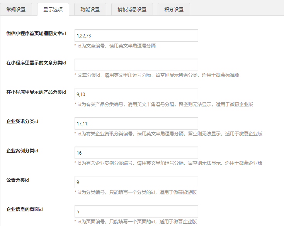Click the hint mentioning 适用于微慕旅游版
The image size is (284, 226).
(x=136, y=192)
